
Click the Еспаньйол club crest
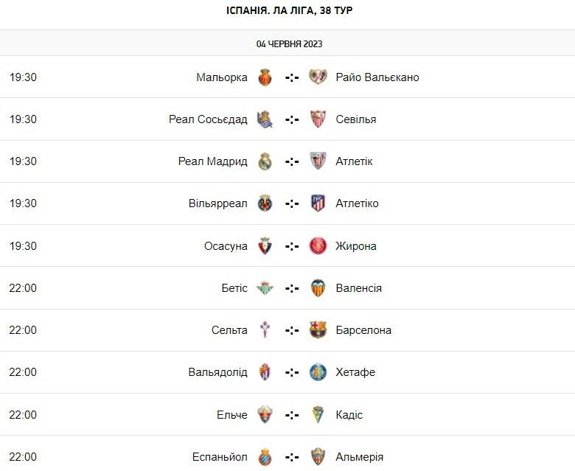click(x=265, y=457)
